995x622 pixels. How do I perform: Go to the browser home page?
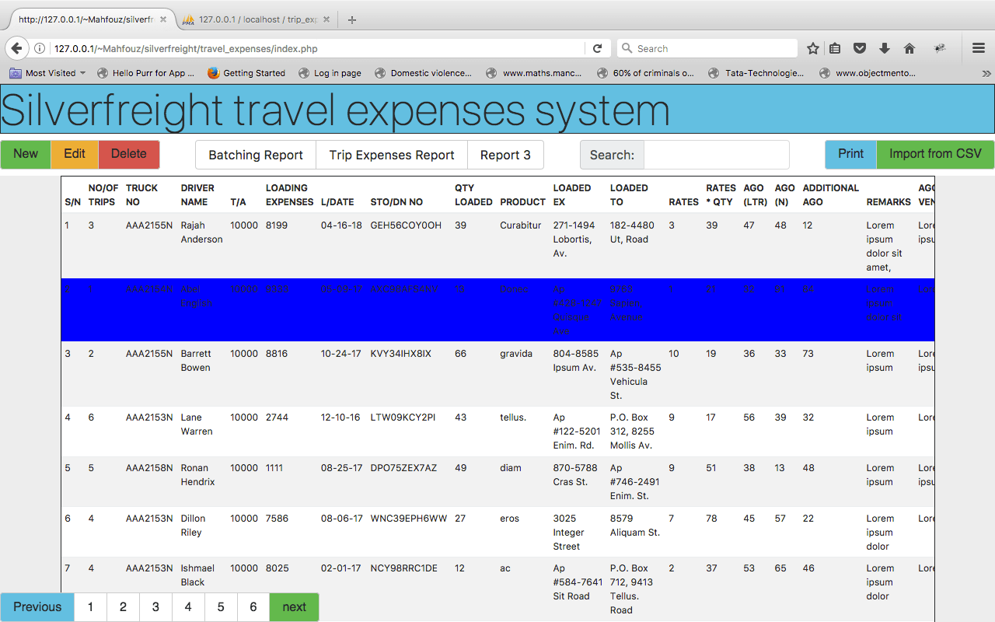point(909,47)
